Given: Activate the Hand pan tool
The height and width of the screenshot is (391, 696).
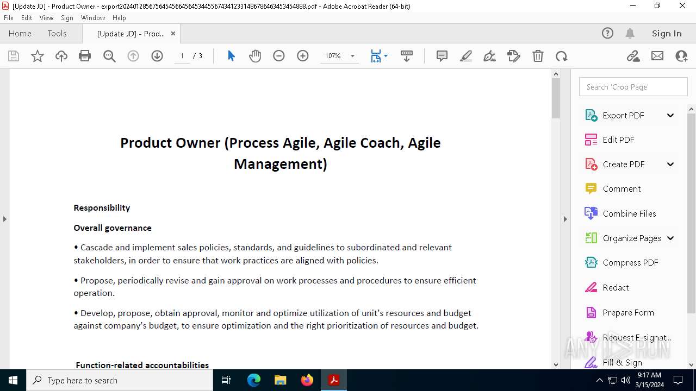Looking at the screenshot, I should 255,56.
